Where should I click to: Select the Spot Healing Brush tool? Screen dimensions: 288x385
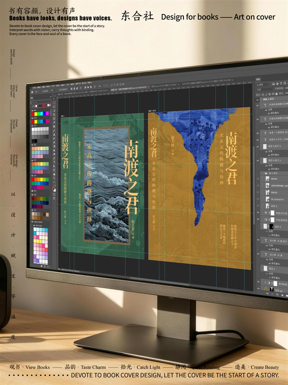tap(54, 127)
